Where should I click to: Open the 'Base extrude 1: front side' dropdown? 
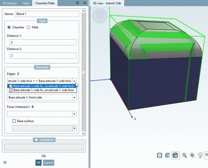click(x=74, y=97)
